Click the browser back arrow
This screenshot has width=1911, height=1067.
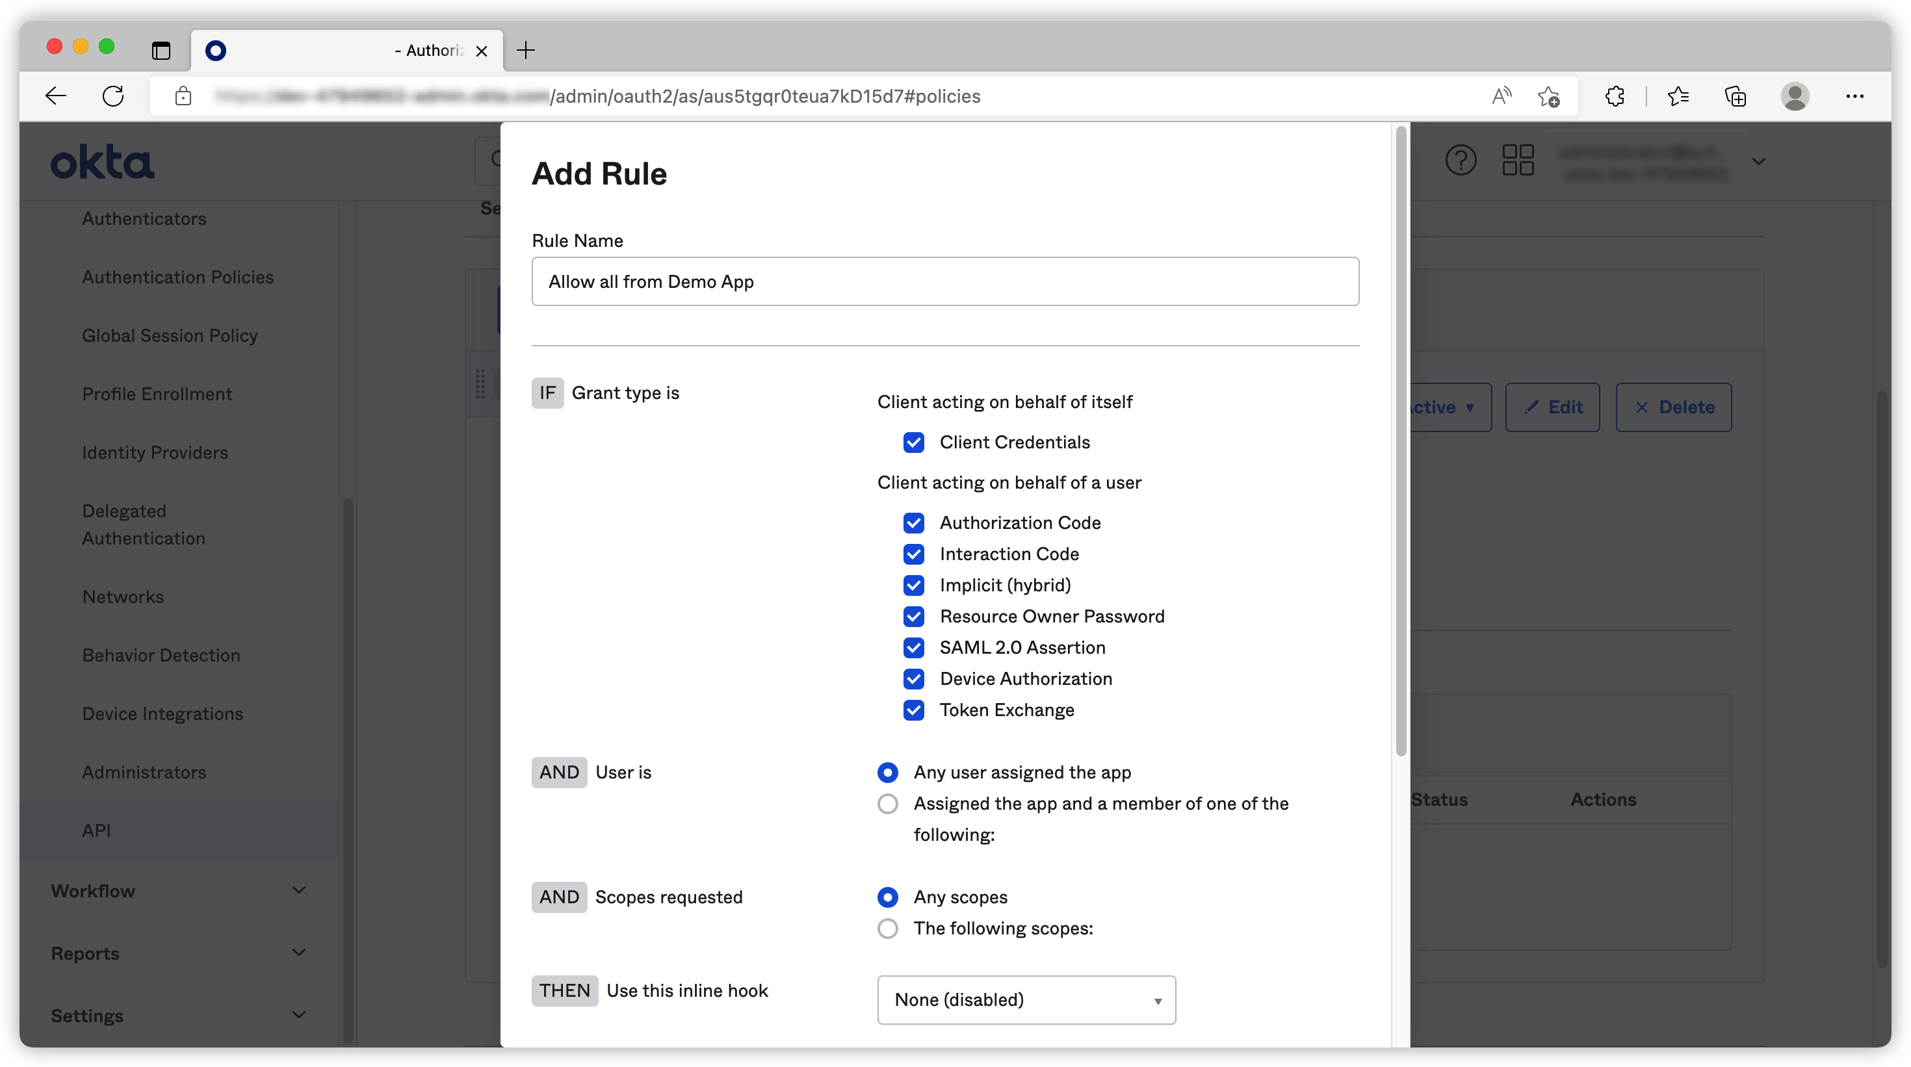(56, 96)
